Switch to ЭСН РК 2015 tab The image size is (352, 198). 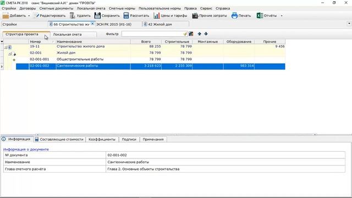119,24
